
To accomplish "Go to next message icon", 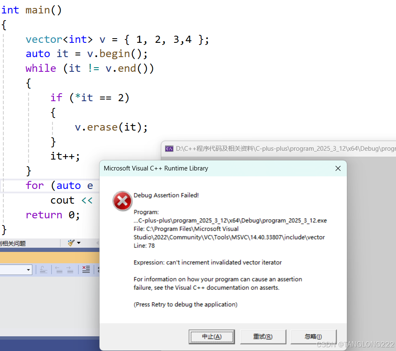I will (x=70, y=270).
